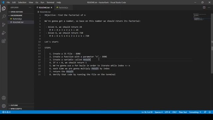The width and height of the screenshot is (213, 120).
Task: Open the Run and Debug view
Action: click(x=4, y=33)
